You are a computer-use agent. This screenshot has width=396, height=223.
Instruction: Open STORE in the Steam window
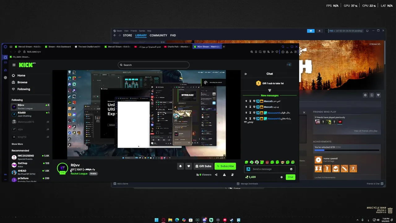(127, 35)
